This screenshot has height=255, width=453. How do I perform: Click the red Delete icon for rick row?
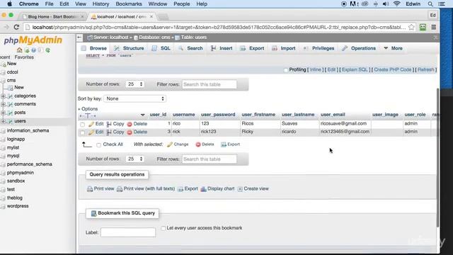pyautogui.click(x=130, y=132)
